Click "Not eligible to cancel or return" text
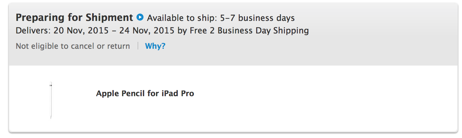 click(73, 46)
